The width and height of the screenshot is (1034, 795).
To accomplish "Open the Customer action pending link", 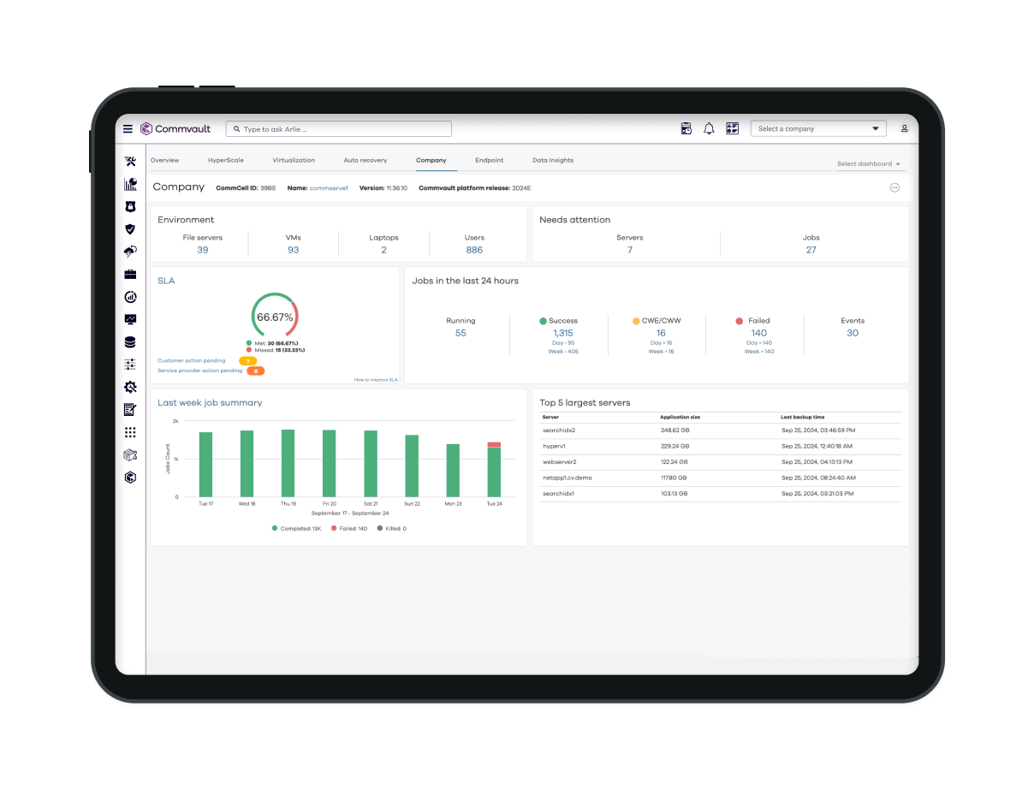I will point(192,360).
